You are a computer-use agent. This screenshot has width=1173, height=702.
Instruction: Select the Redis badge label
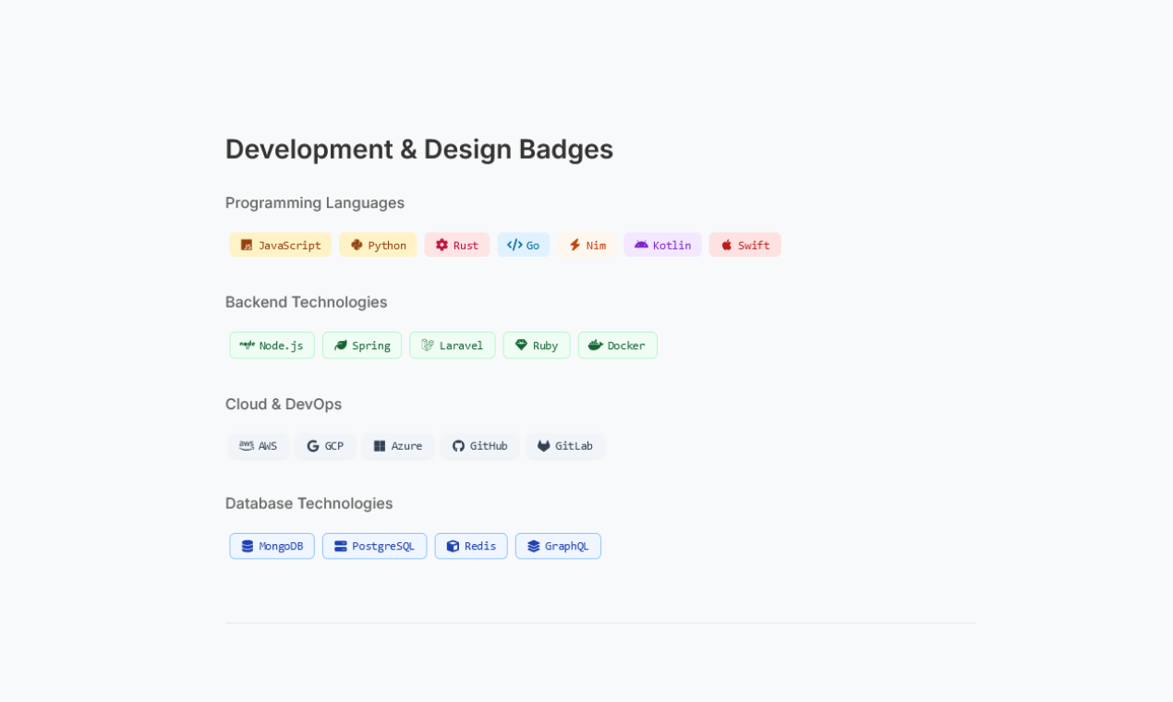click(480, 546)
